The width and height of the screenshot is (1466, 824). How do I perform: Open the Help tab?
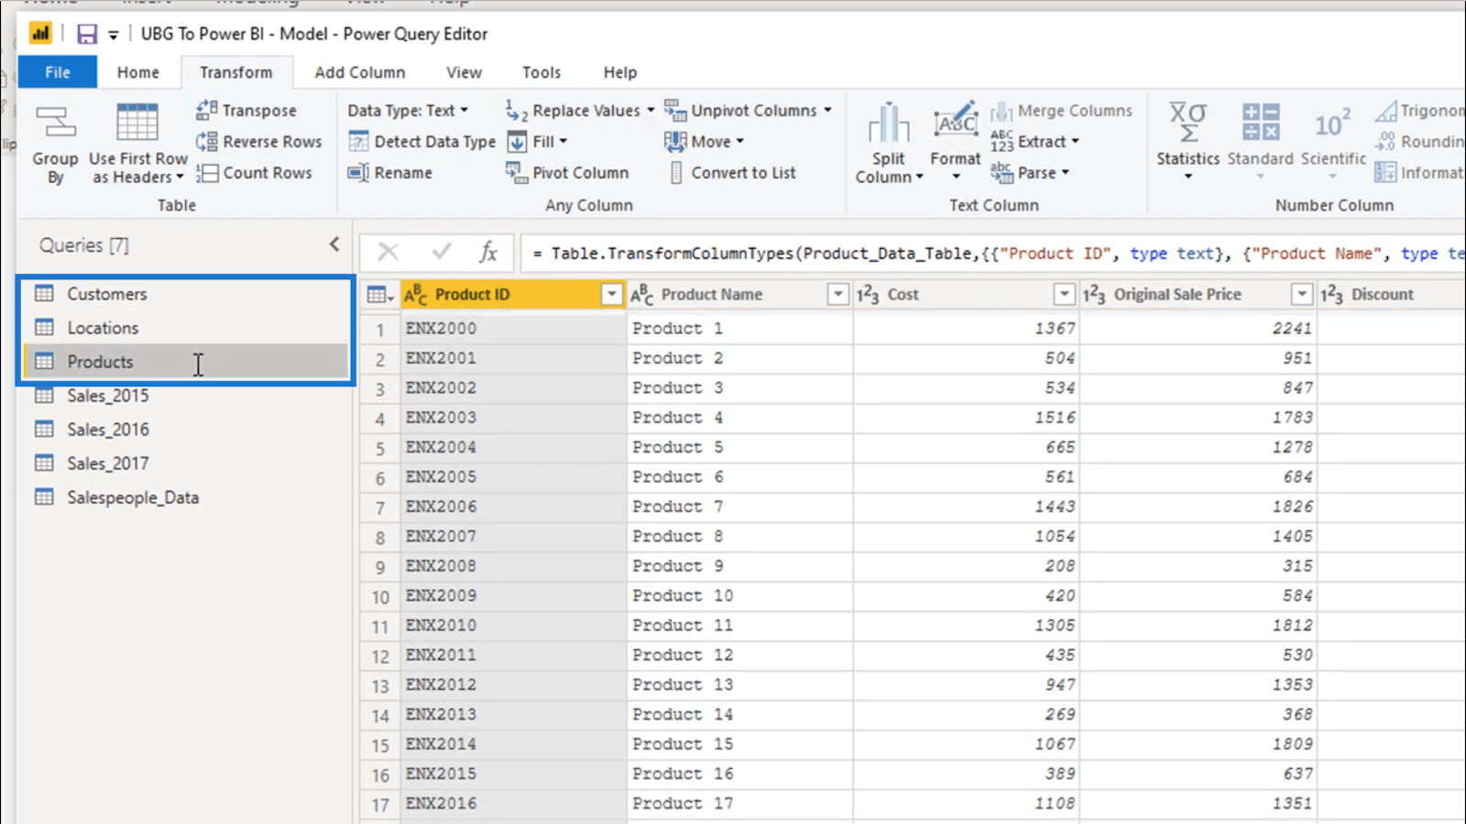tap(620, 72)
